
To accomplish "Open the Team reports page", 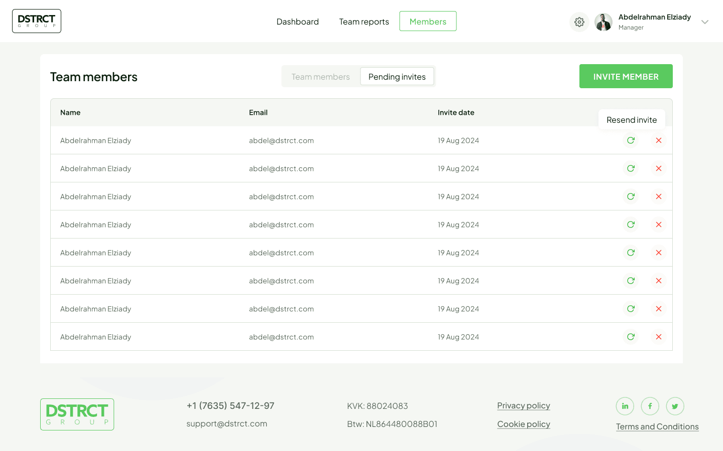I will [364, 22].
